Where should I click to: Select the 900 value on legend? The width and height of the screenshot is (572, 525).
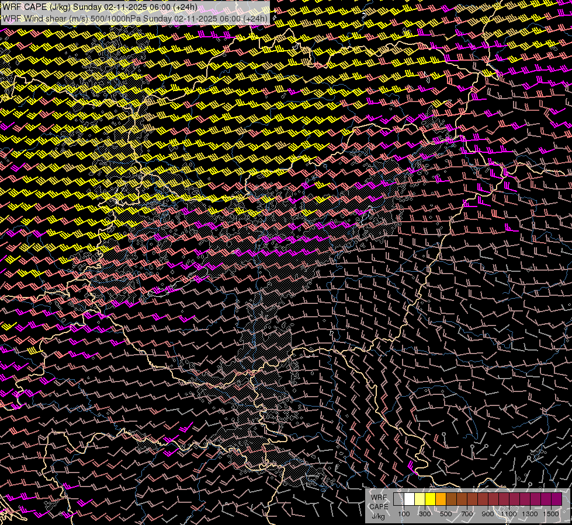click(488, 513)
